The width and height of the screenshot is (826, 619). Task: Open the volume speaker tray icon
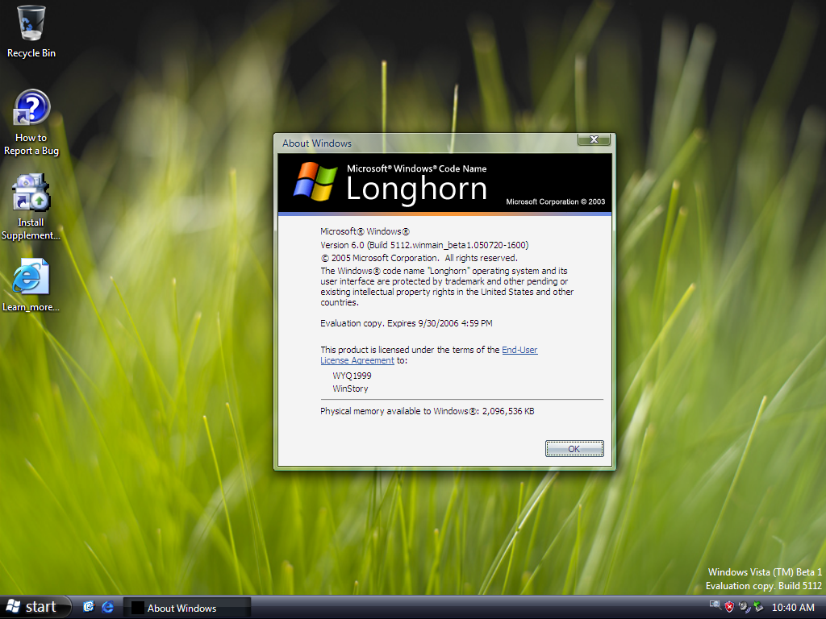[x=744, y=607]
